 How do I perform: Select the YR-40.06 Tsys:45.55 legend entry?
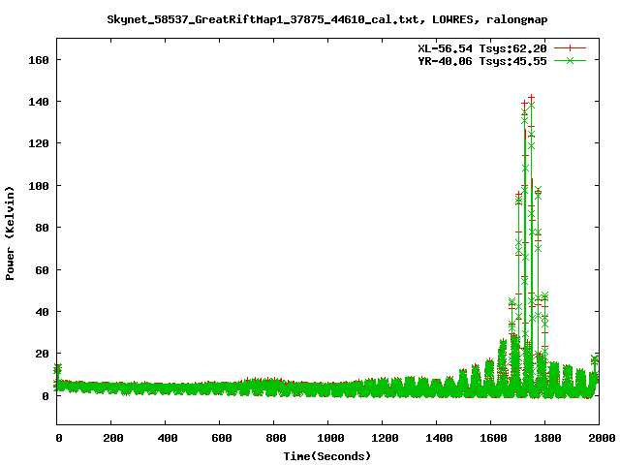482,61
